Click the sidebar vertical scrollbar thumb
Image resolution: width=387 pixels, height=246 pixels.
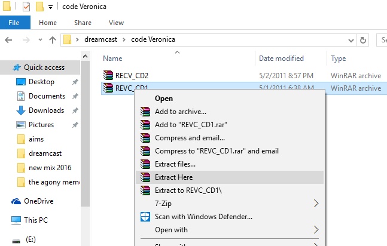pos(85,134)
